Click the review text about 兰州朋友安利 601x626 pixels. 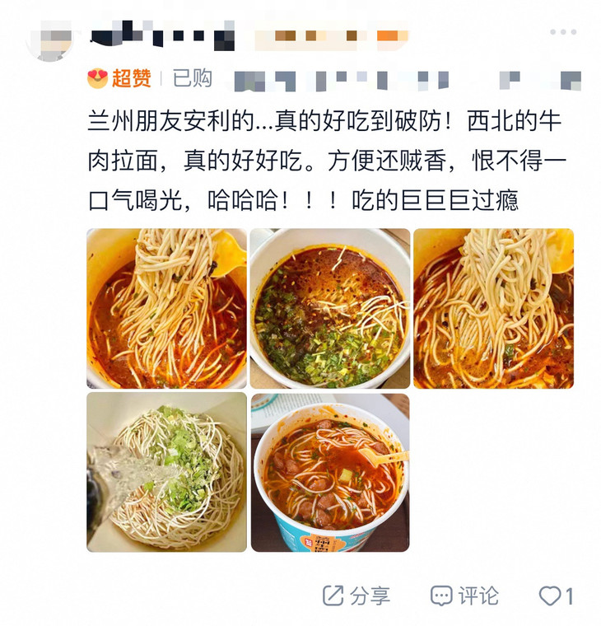tap(327, 161)
